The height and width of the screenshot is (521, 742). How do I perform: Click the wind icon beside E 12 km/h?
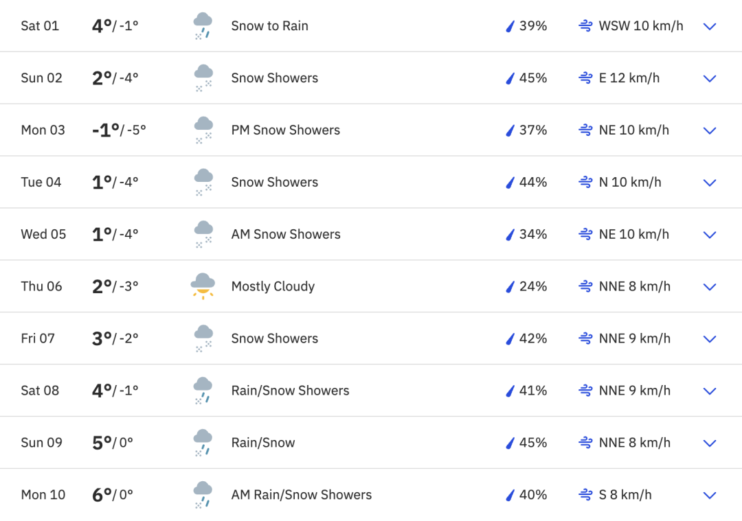click(x=585, y=78)
